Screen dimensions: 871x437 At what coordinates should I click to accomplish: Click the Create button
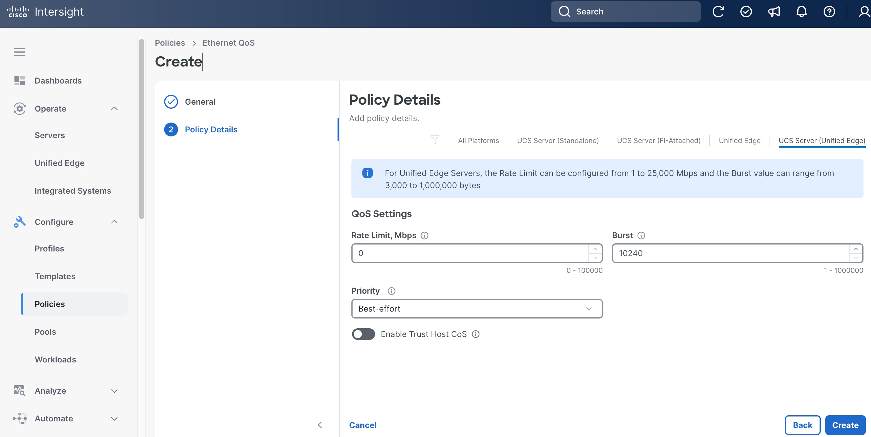coord(845,425)
